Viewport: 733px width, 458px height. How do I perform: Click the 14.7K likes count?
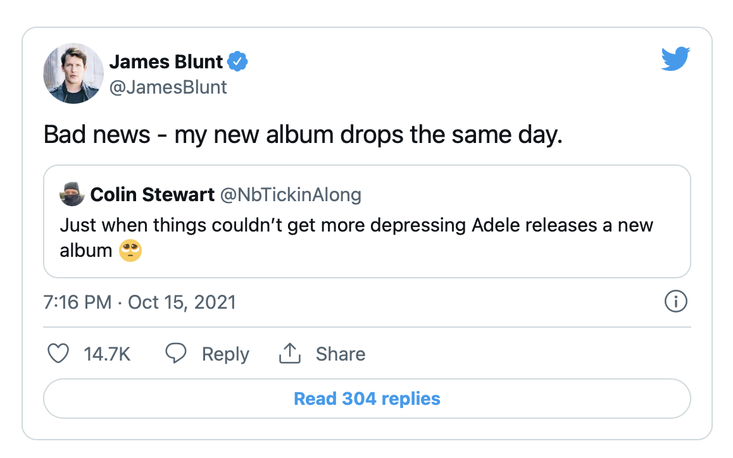coord(107,354)
